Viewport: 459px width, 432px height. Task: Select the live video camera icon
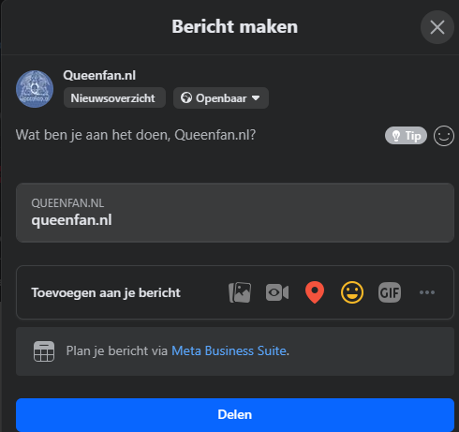(x=277, y=292)
